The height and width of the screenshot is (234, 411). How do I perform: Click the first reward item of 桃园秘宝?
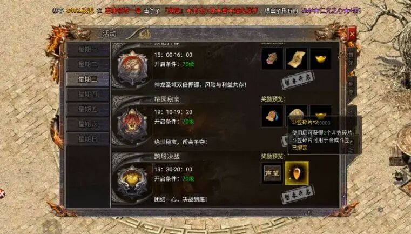pos(272,116)
